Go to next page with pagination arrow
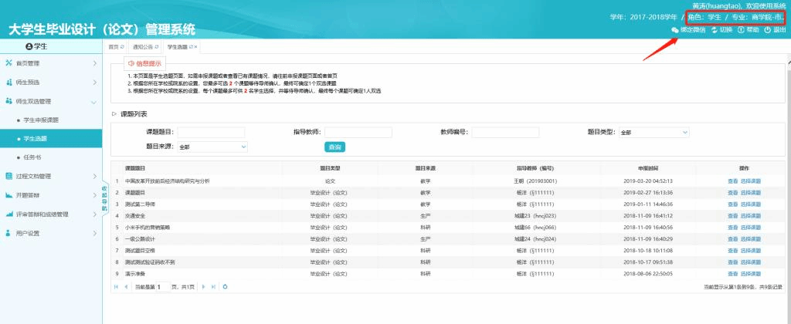 pos(202,286)
